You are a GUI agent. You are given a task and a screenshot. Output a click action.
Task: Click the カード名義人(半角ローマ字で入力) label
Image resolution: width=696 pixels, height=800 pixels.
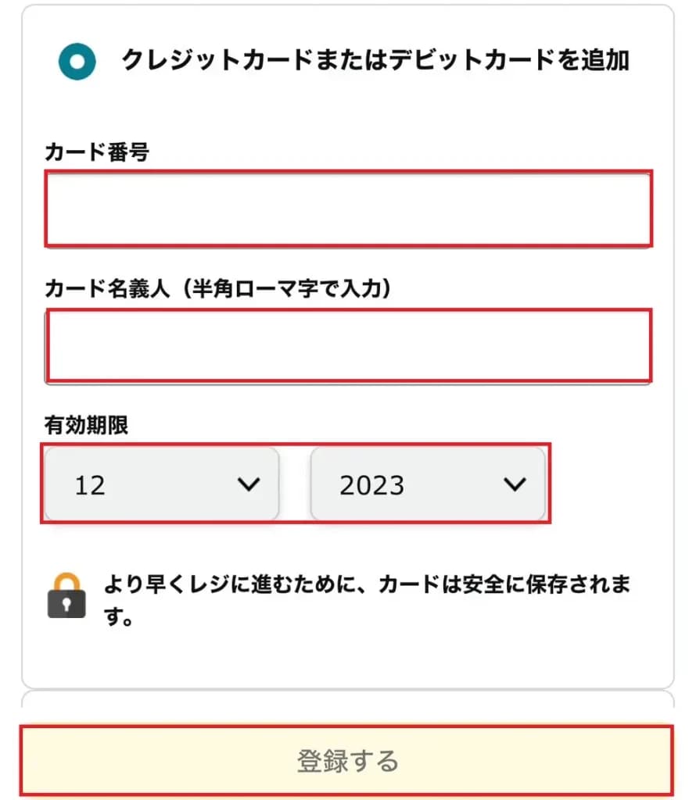pyautogui.click(x=217, y=289)
